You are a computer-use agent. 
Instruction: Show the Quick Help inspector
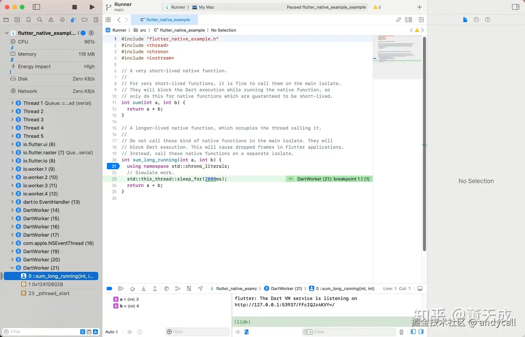(x=487, y=20)
